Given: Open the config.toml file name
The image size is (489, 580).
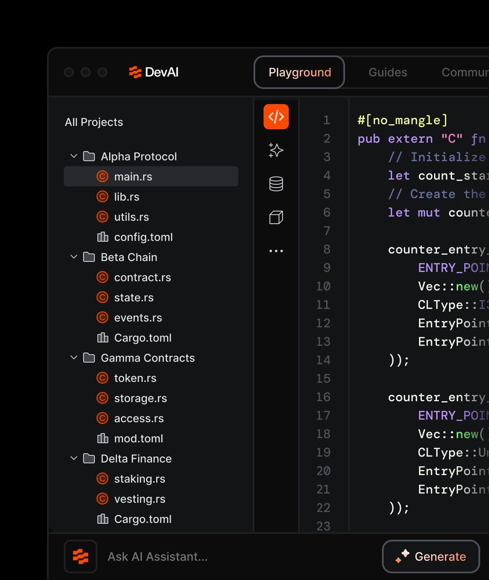Looking at the screenshot, I should (144, 237).
